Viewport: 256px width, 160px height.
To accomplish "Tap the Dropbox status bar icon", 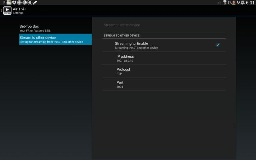I will pos(14,3).
